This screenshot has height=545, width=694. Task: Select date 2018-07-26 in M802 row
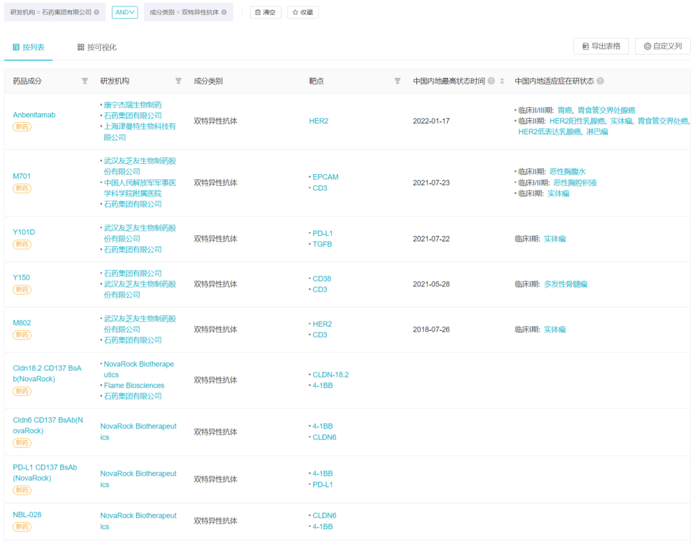coord(431,330)
